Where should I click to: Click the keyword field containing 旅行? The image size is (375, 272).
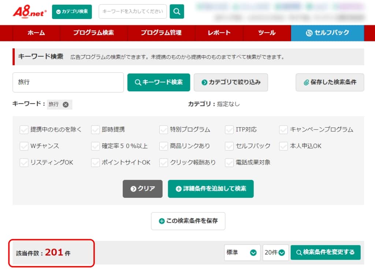(x=68, y=82)
